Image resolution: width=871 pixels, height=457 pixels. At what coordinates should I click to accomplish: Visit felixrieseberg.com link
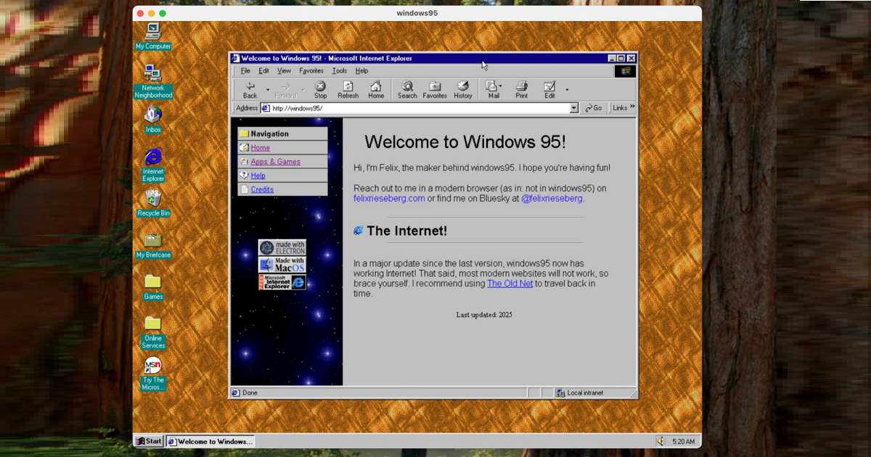pos(389,198)
